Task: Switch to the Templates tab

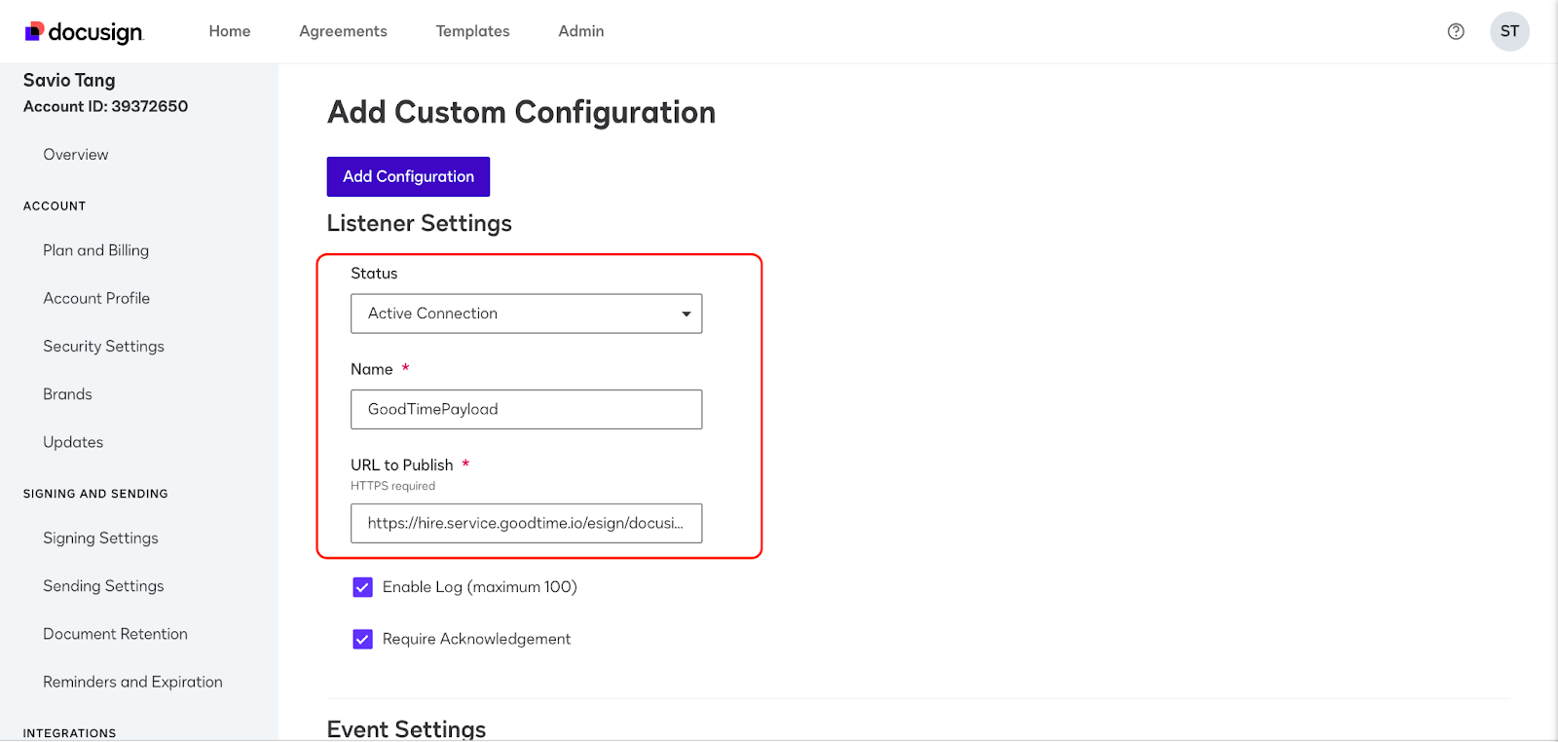Action: [472, 31]
